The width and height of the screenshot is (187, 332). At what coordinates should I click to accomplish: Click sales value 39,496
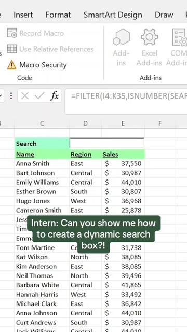(131, 275)
